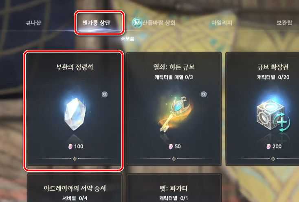Click the round M emblem beside 산들바람 상회
This screenshot has height=202, width=299.
coord(137,23)
